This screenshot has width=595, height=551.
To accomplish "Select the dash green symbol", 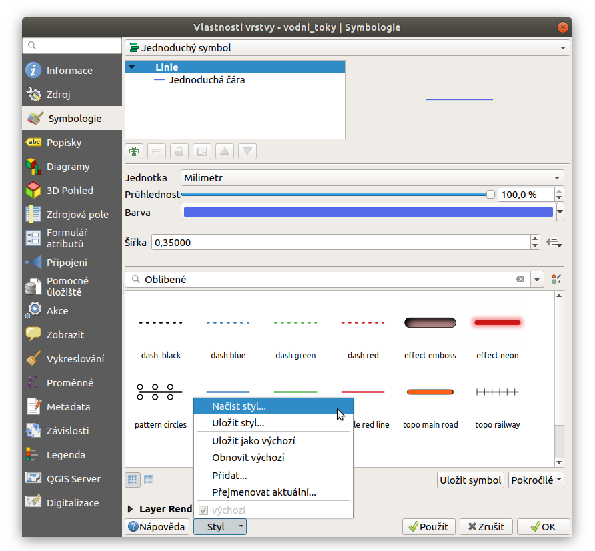I will pyautogui.click(x=295, y=338).
